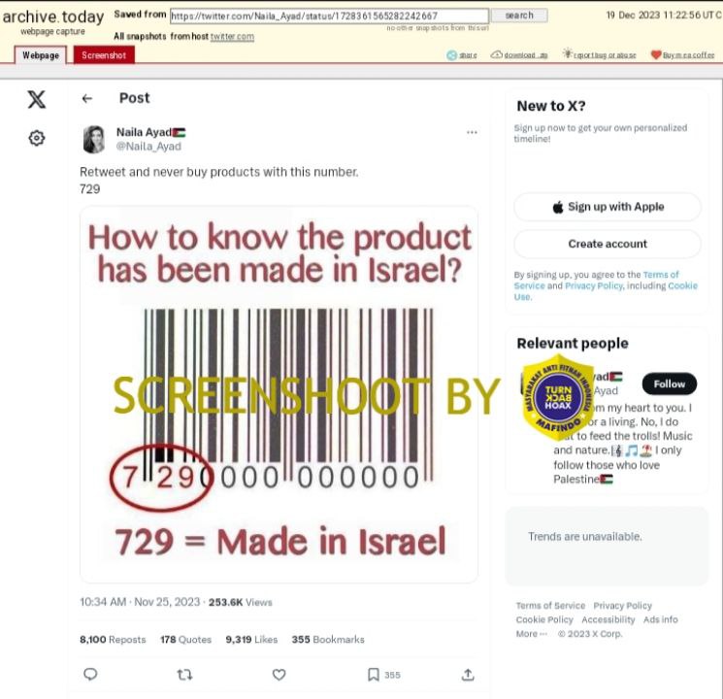This screenshot has height=699, width=723.
Task: Open the barcode image in post
Action: [x=279, y=394]
